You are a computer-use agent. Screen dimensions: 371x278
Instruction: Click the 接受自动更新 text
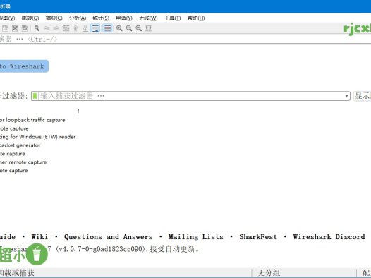coord(174,249)
